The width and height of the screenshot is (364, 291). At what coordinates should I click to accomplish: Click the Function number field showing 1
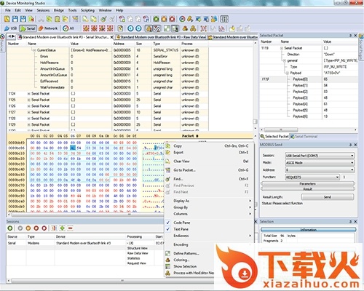[347, 178]
